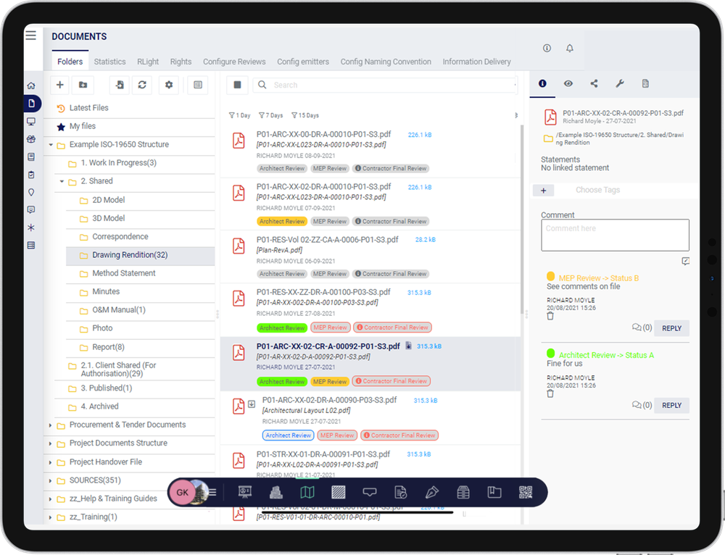Select the map icon in the floating toolbar

(x=307, y=492)
